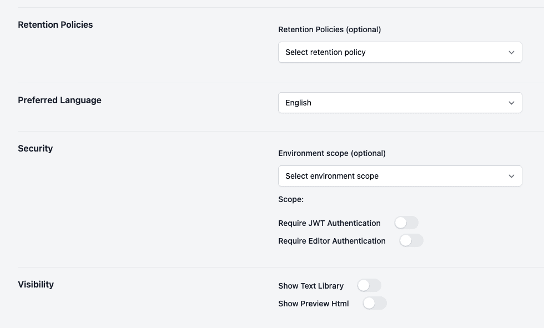
Task: Open the Select retention policy dropdown
Action: [400, 52]
